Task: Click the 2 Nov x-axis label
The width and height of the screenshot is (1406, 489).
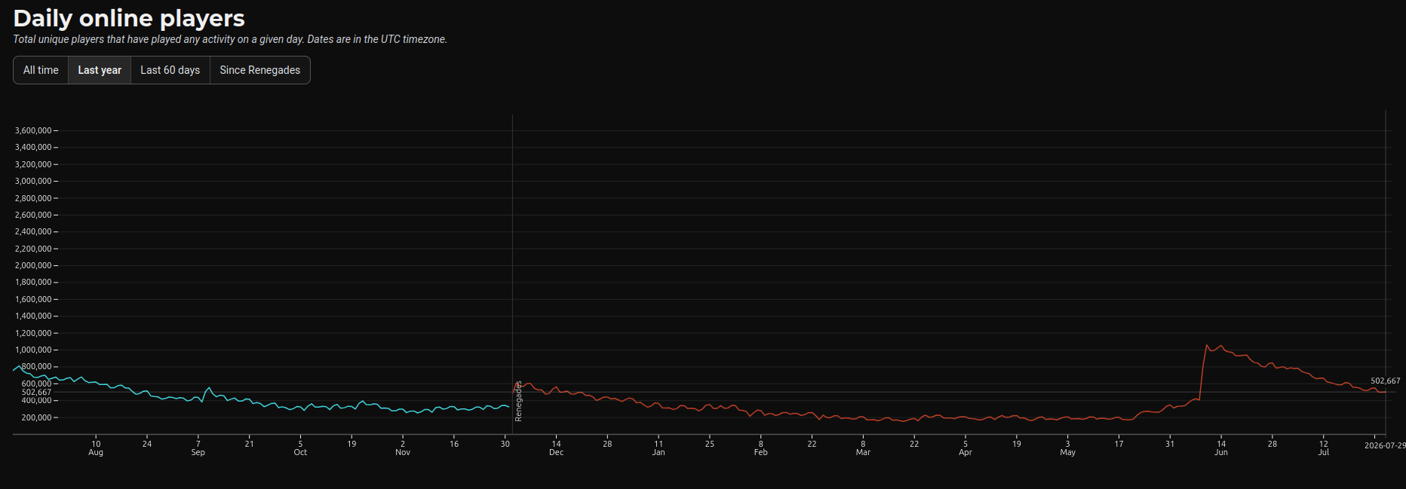Action: 403,448
